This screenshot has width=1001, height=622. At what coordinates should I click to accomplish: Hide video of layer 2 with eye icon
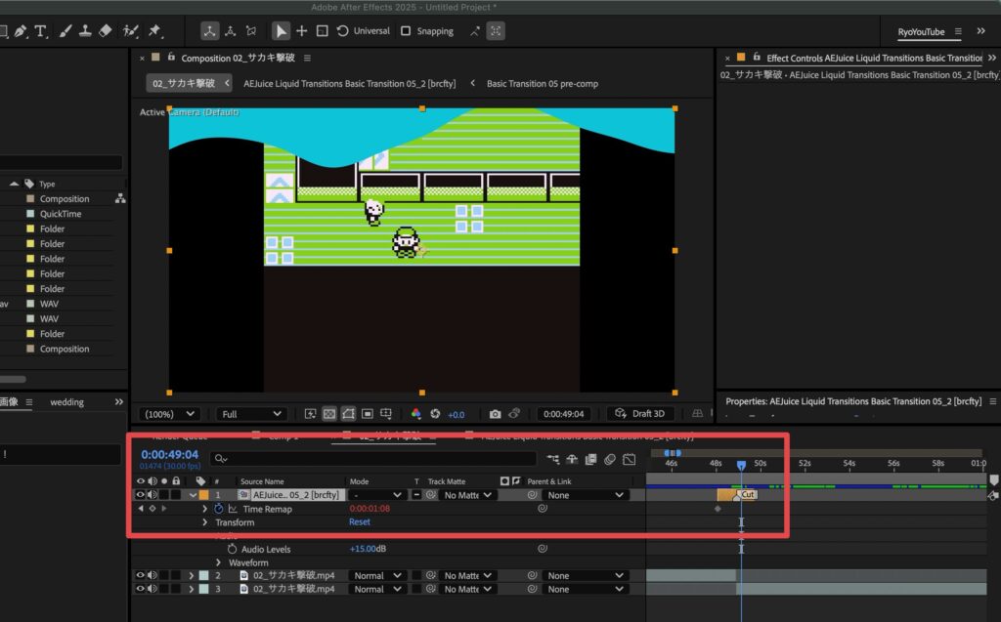(x=140, y=576)
